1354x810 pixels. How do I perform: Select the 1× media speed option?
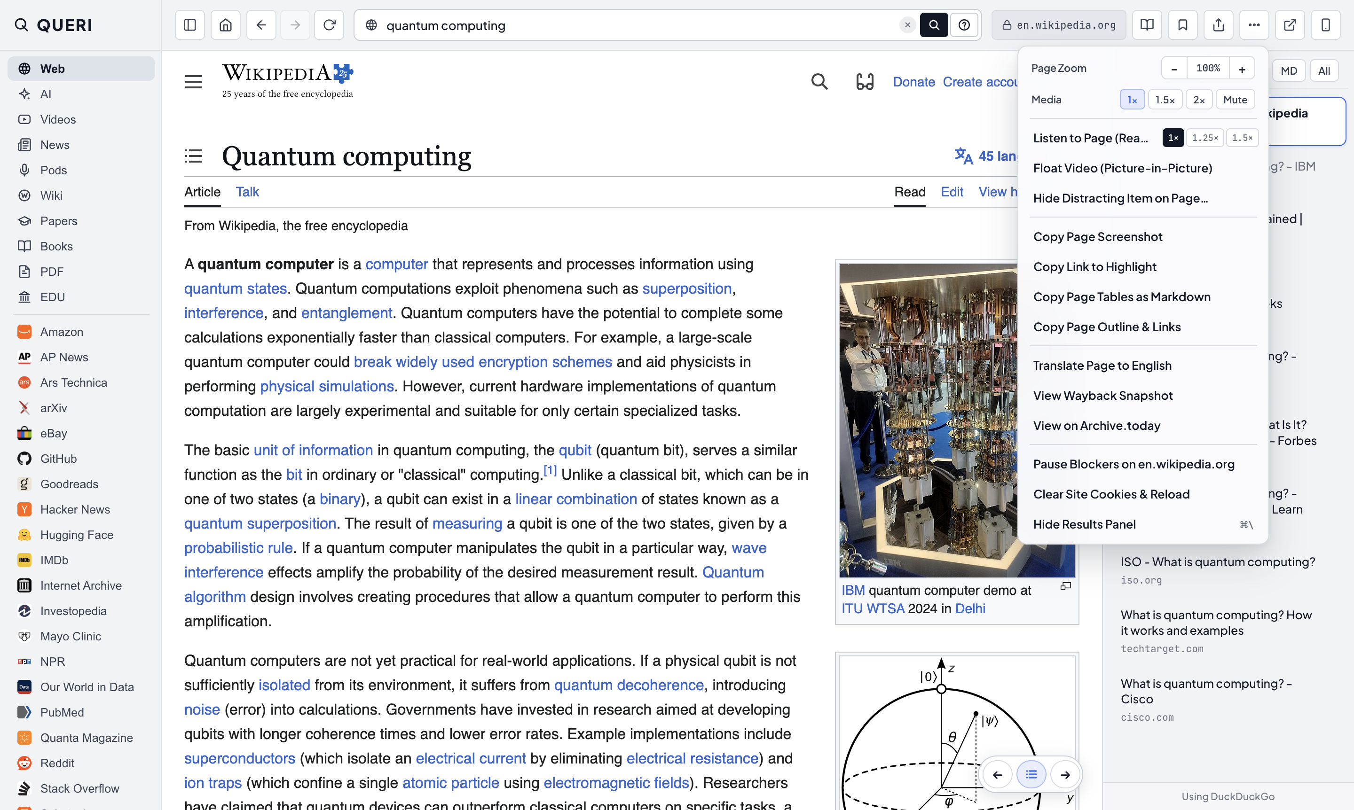pos(1132,100)
